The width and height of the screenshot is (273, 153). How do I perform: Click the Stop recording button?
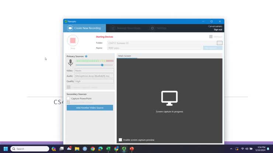[73, 40]
